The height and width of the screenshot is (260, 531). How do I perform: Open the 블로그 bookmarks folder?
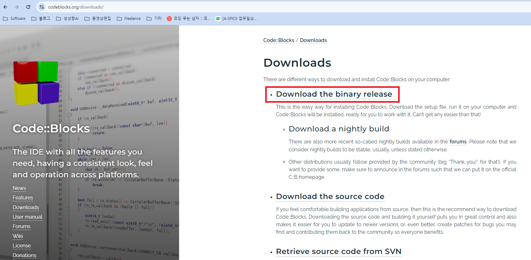(41, 19)
